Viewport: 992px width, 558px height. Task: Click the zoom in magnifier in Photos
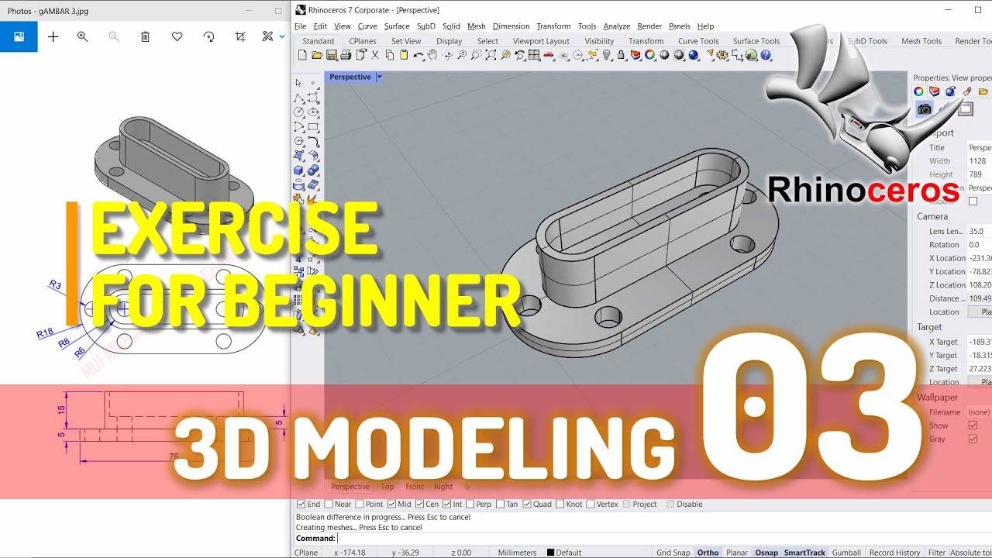82,36
